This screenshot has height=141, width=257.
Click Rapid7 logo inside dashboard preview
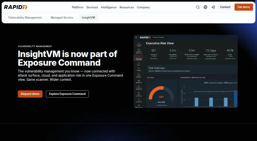145,37
